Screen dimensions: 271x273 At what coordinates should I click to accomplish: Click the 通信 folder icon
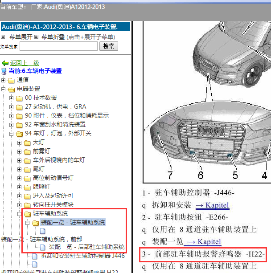click(x=11, y=81)
